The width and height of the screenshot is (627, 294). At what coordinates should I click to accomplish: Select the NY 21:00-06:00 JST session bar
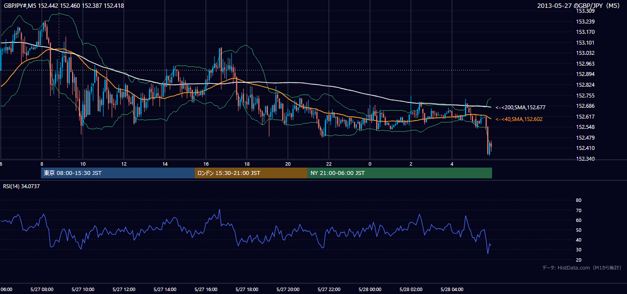coord(400,173)
